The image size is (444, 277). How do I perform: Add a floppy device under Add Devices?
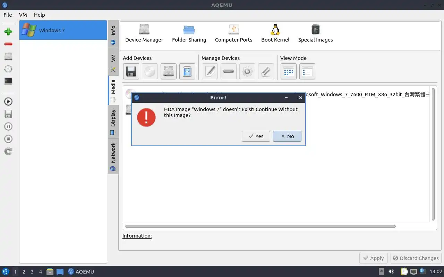point(131,71)
